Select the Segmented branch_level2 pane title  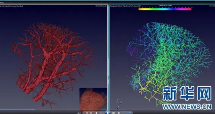(126, 5)
